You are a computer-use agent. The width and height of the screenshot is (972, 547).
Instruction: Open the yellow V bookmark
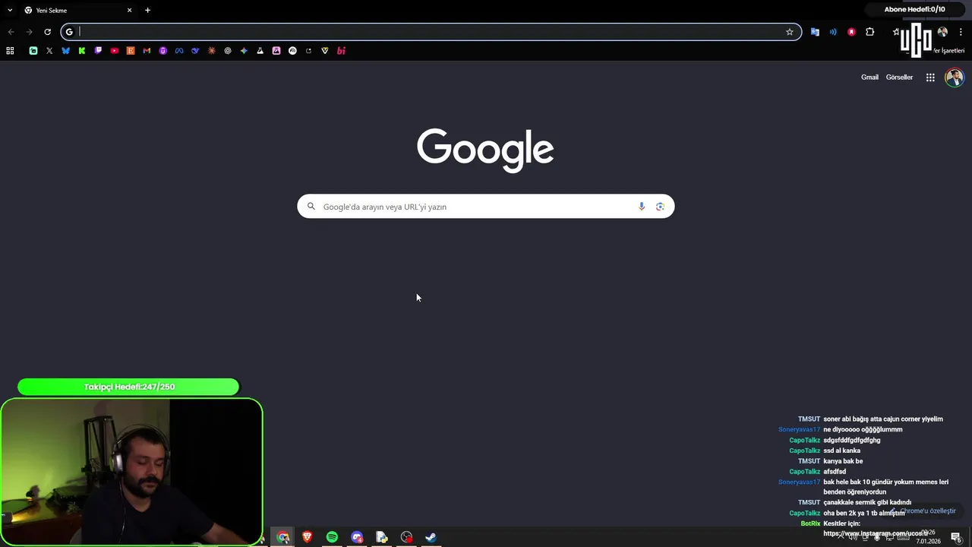coord(325,51)
